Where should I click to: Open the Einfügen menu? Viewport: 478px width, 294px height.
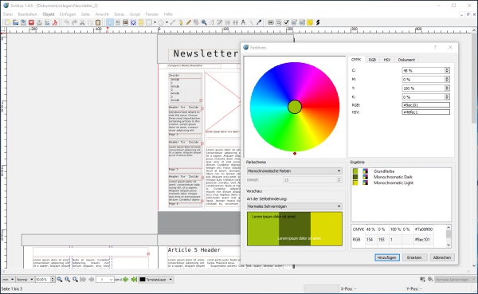point(68,14)
